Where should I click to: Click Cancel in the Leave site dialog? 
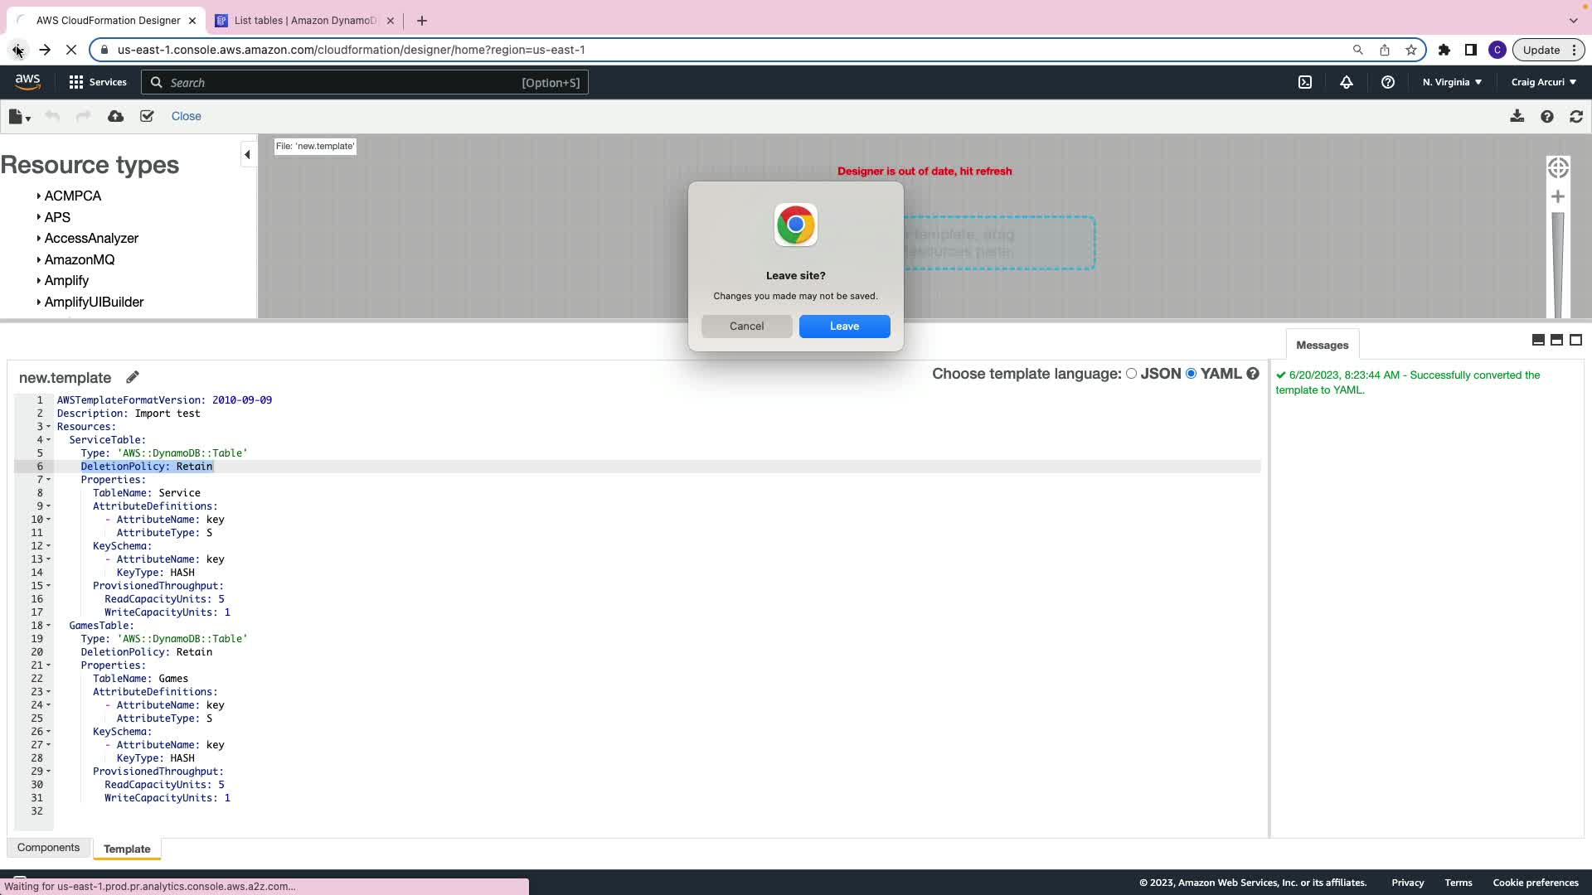click(746, 327)
